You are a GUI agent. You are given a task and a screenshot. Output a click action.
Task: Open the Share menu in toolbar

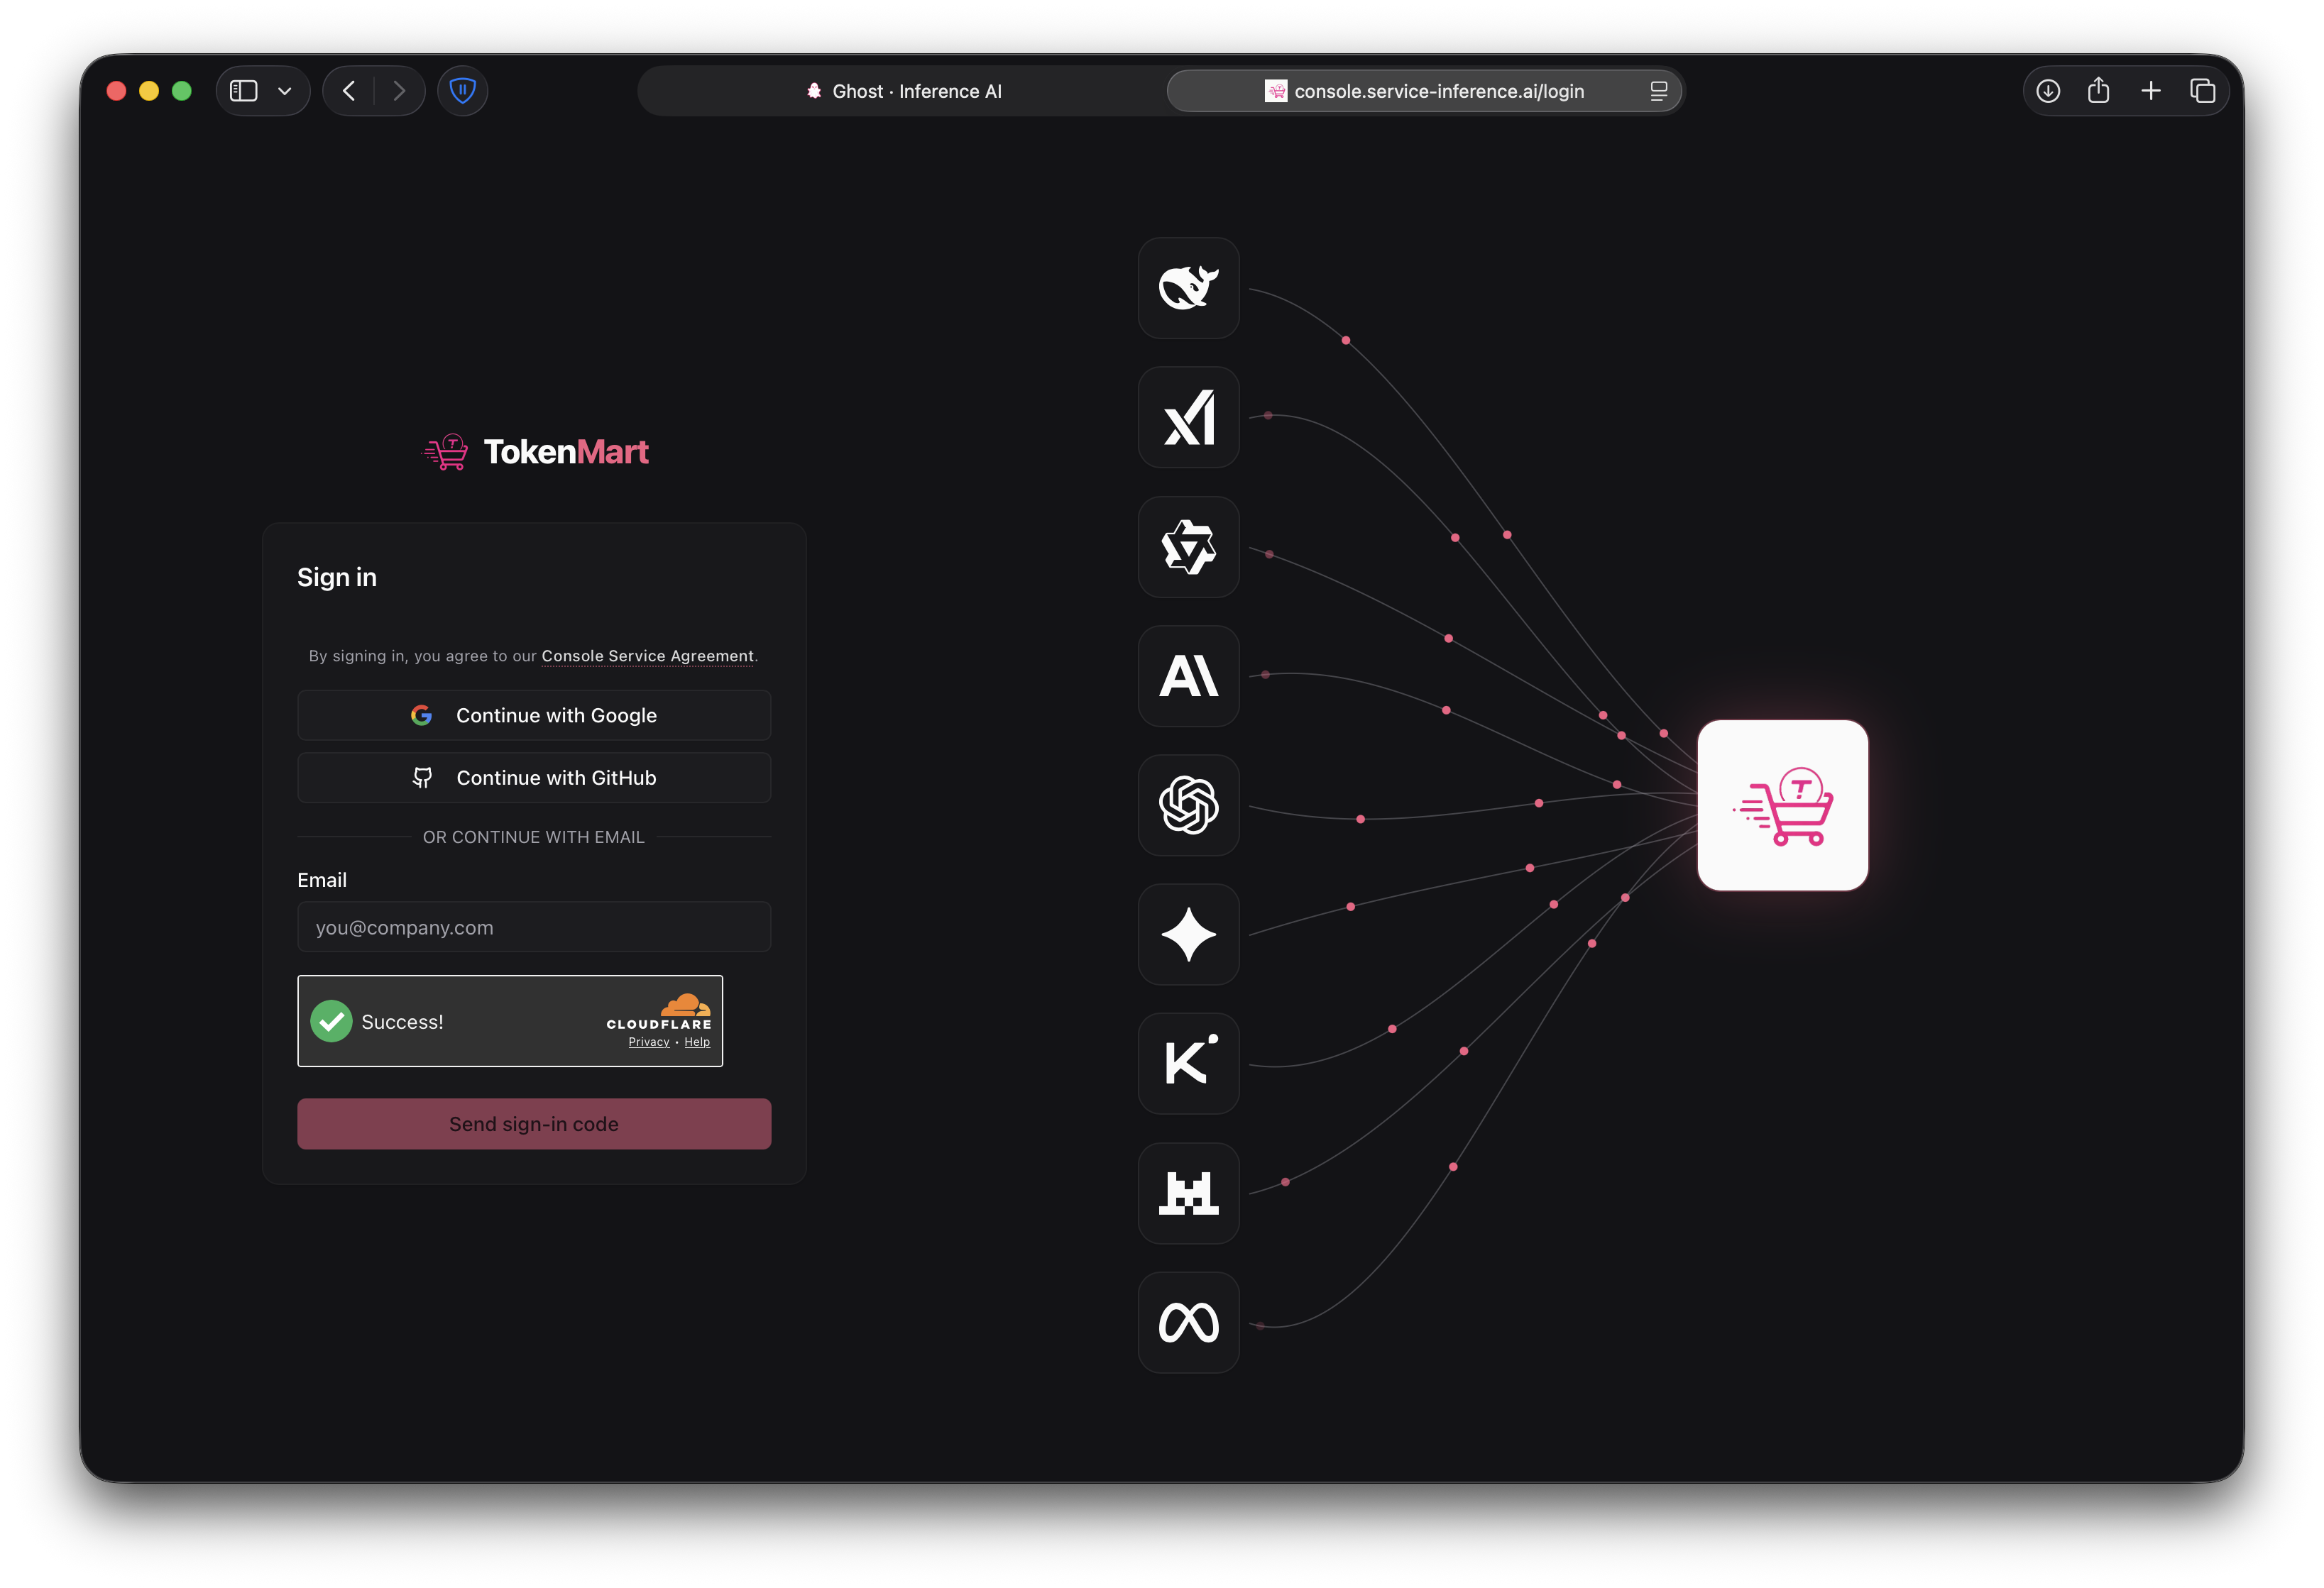[x=2098, y=91]
